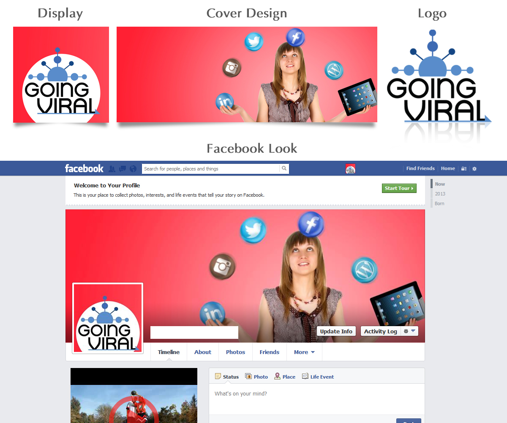
Task: Expand the More tab dropdown
Action: point(304,352)
